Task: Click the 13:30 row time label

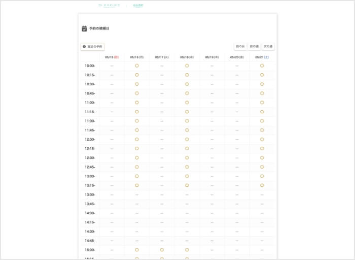Action: pyautogui.click(x=90, y=194)
